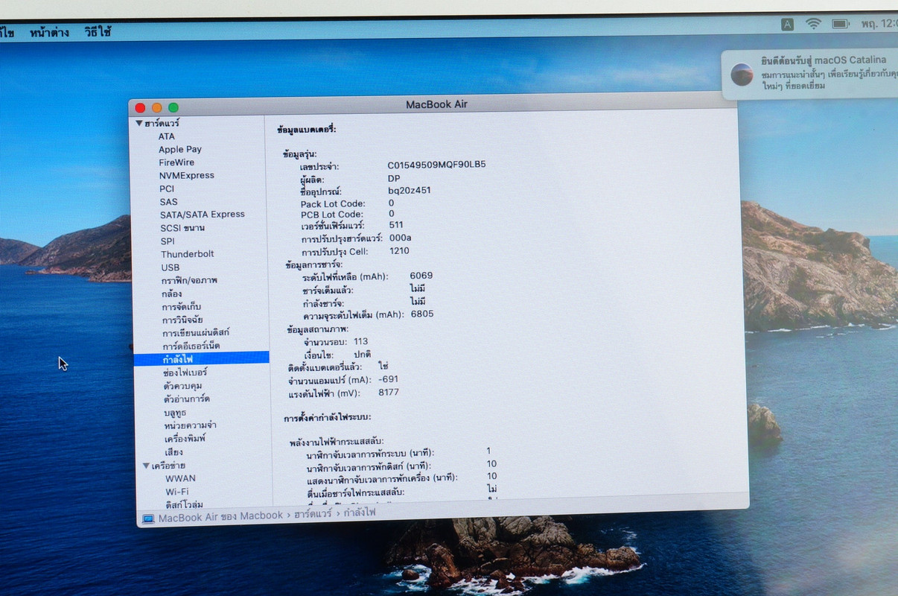Select ATA in hardware sidebar

[167, 136]
